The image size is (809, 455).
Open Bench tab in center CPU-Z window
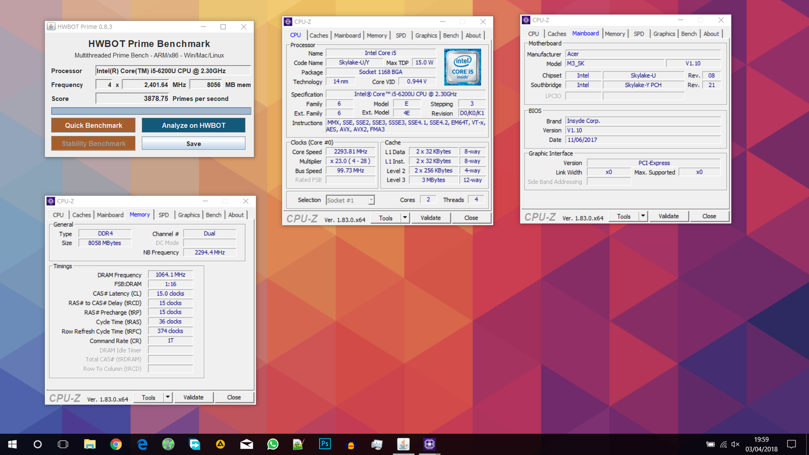click(451, 35)
